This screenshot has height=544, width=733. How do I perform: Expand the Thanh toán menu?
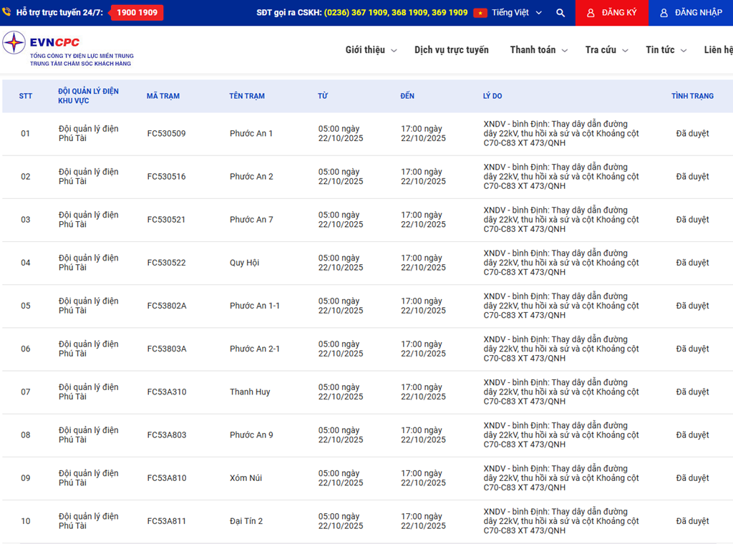point(538,50)
